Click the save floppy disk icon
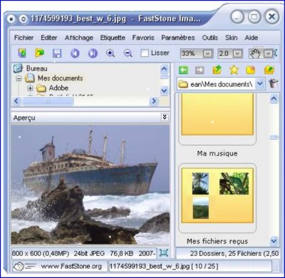285x278 pixels. (x=57, y=53)
